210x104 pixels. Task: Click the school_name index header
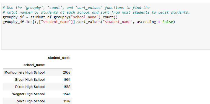point(34,65)
